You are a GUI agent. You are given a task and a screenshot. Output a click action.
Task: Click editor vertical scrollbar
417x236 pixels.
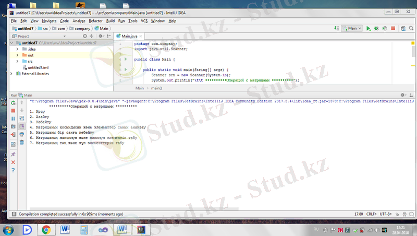[413, 51]
